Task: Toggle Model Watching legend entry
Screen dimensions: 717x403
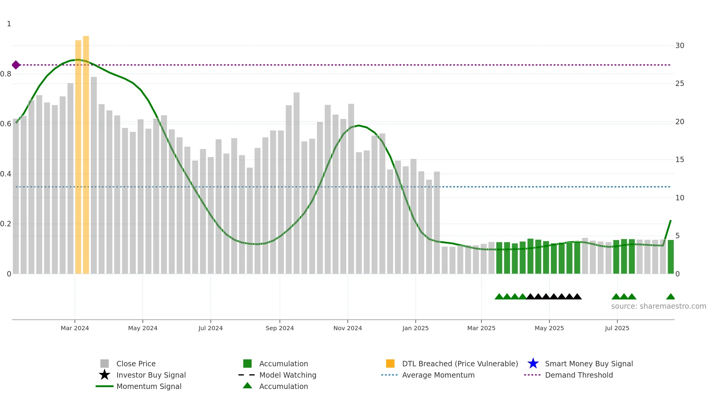Action: point(288,375)
